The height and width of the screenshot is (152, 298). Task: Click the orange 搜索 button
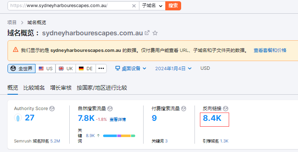(173, 6)
